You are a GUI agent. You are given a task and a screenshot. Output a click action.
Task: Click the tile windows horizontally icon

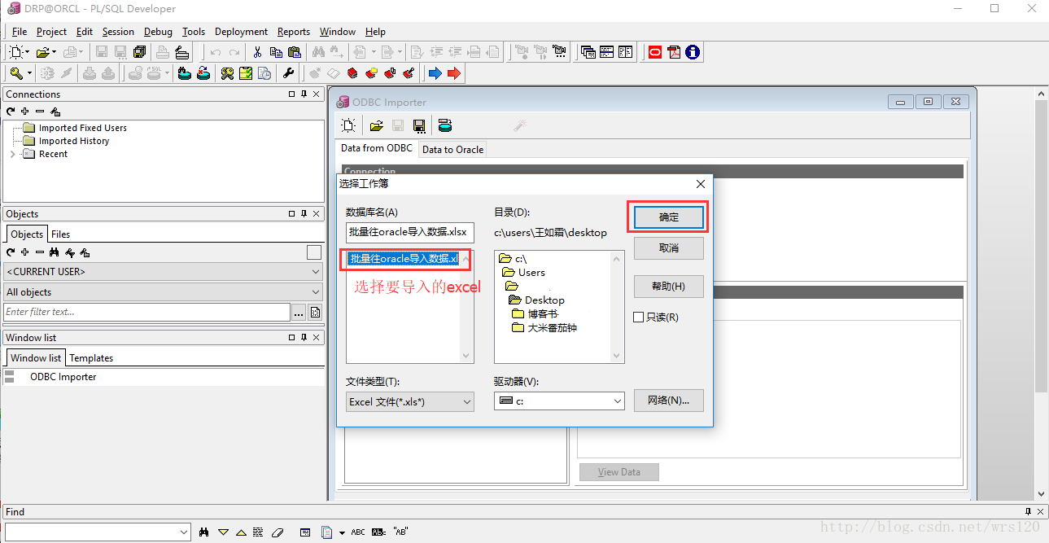click(606, 52)
